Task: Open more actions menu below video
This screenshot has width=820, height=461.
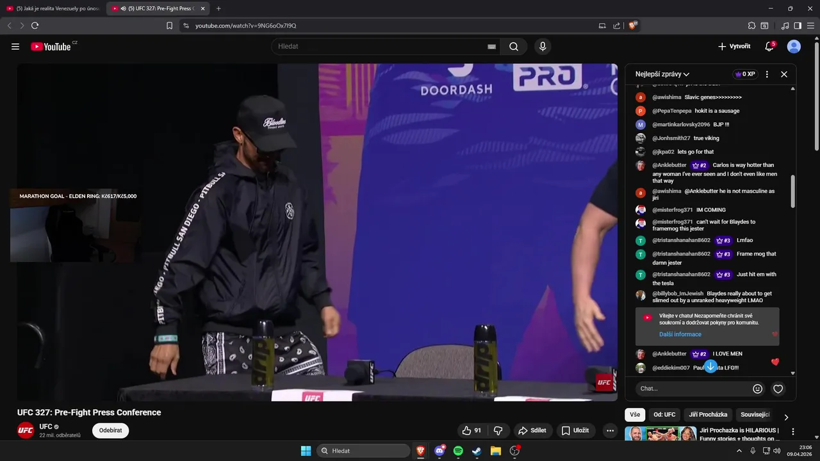Action: [x=610, y=430]
